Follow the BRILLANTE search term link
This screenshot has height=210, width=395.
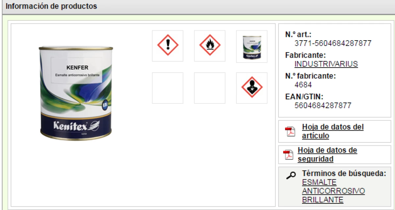(323, 199)
